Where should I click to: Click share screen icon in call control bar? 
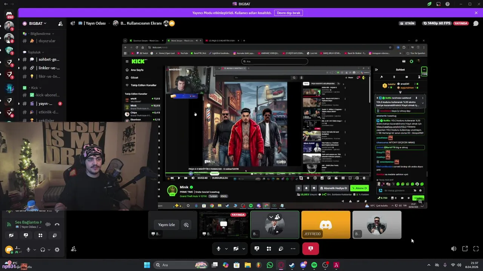257,248
